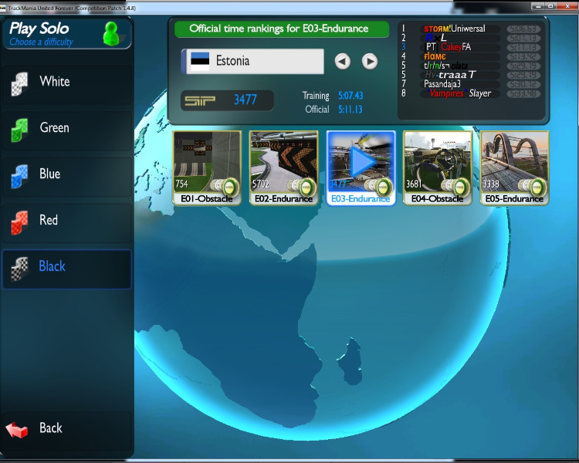Click the red flag difficulty icon
The height and width of the screenshot is (463, 579).
tap(19, 221)
